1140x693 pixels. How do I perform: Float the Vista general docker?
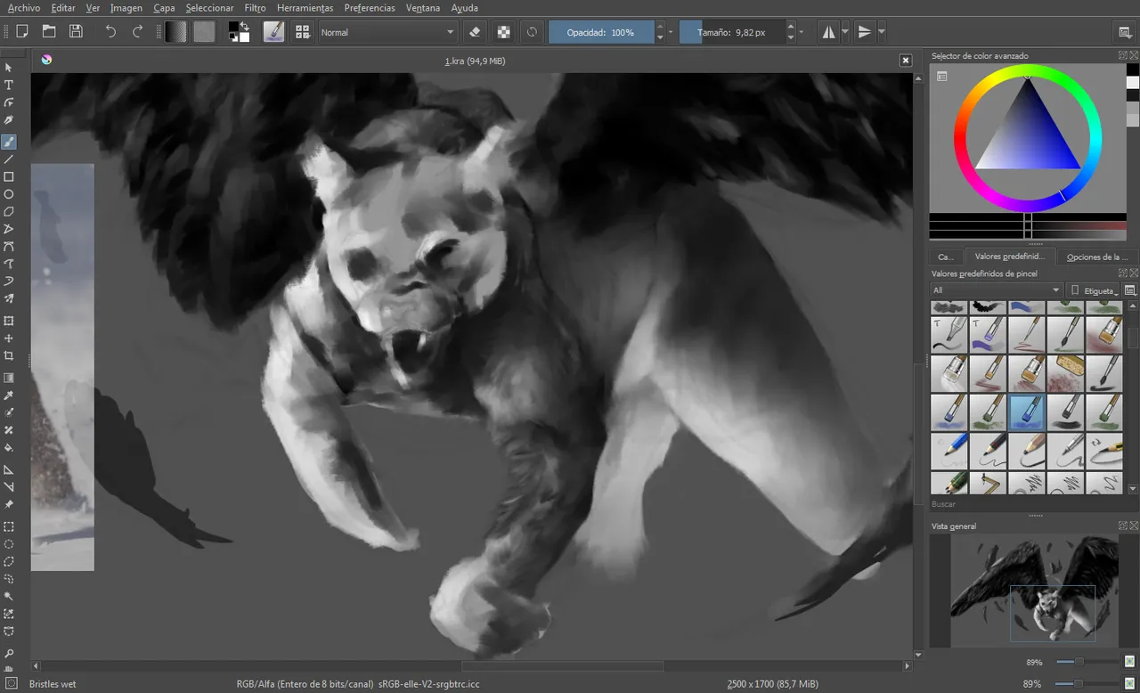coord(1123,526)
